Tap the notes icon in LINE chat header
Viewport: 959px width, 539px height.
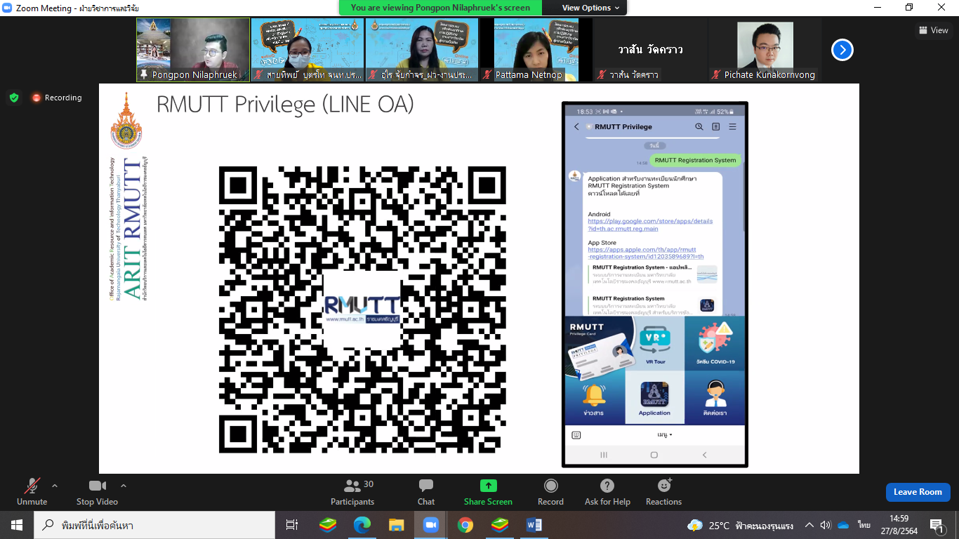click(715, 127)
